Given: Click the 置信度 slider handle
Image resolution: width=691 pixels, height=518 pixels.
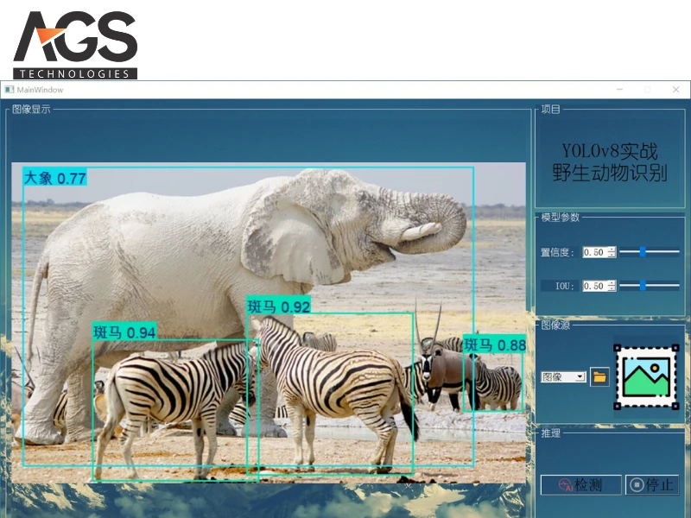Looking at the screenshot, I should 643,252.
